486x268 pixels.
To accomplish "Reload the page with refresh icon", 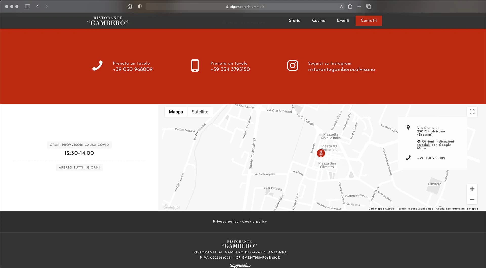I will [x=341, y=7].
